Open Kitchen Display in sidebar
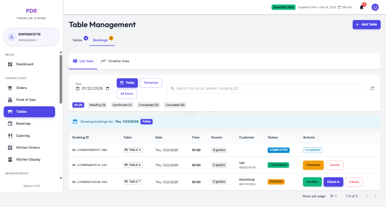 point(28,159)
